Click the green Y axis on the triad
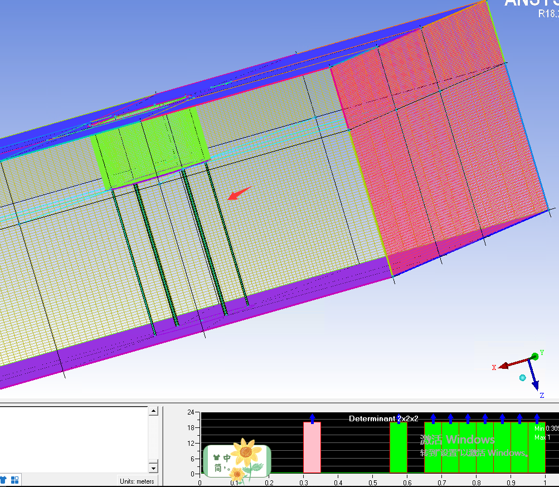559x487 pixels. click(535, 355)
